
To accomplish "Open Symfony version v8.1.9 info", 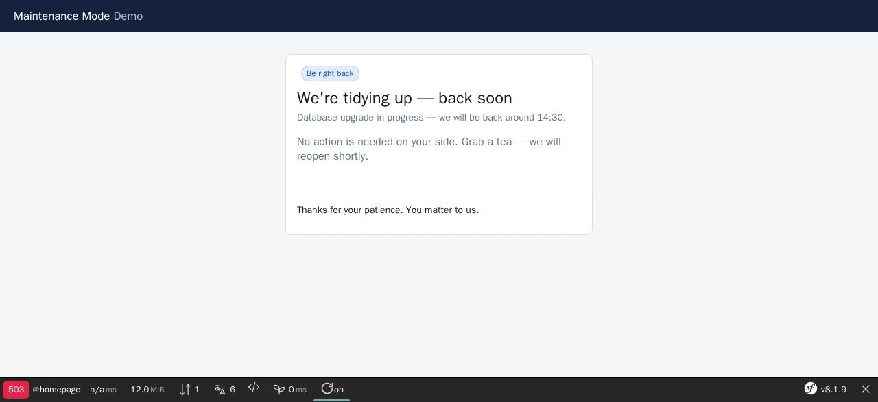I will [833, 390].
